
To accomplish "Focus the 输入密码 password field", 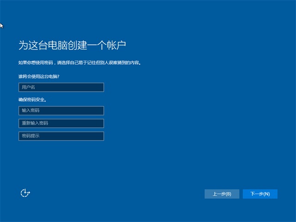I will [x=61, y=111].
